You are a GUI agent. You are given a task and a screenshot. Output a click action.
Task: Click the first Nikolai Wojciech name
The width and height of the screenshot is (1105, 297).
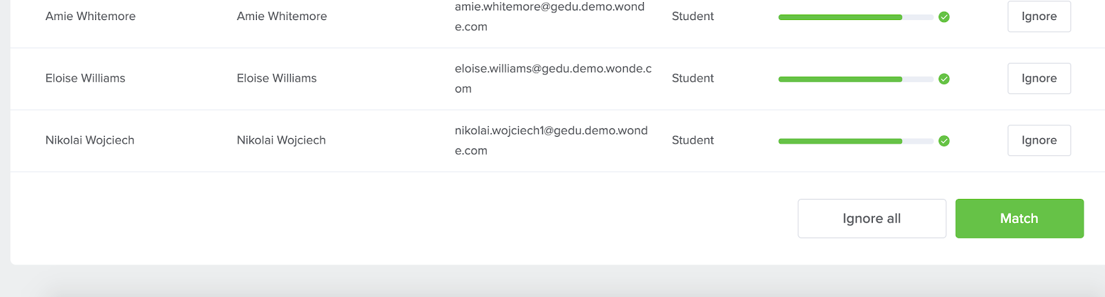click(x=90, y=140)
